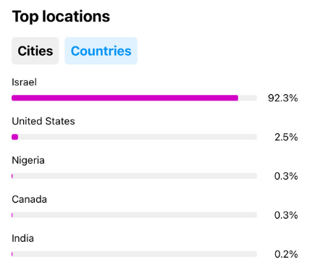Screen dimensions: 310x273
Task: Select the 2.5% value for United States
Action: pyautogui.click(x=286, y=137)
